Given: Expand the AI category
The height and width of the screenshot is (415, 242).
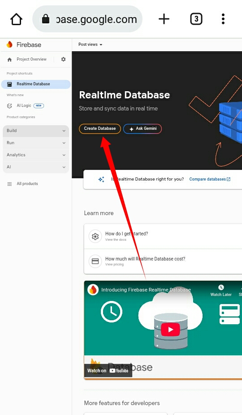Looking at the screenshot, I should [36, 167].
